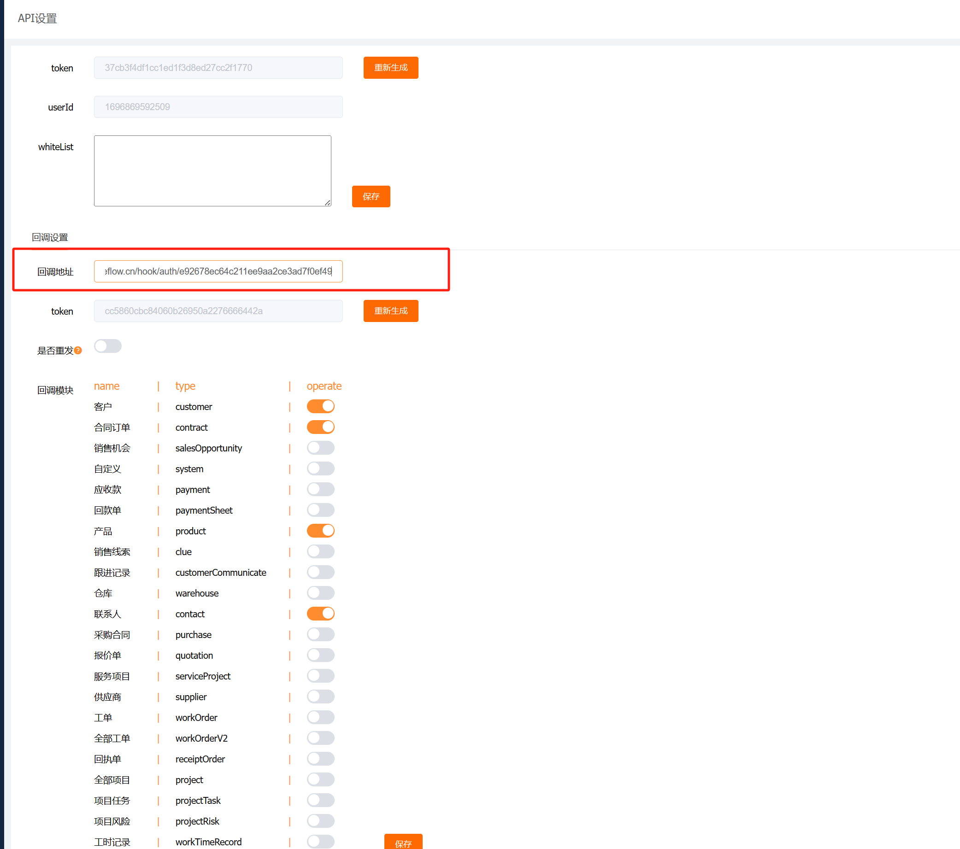This screenshot has height=849, width=960.
Task: Disable the customer callback toggle
Action: [320, 406]
